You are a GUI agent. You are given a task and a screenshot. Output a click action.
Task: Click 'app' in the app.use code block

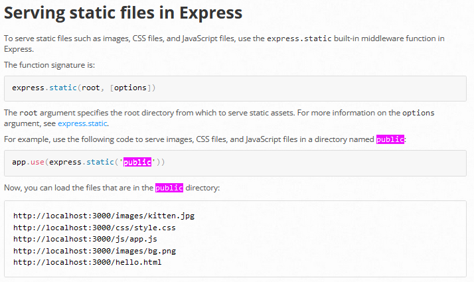19,163
